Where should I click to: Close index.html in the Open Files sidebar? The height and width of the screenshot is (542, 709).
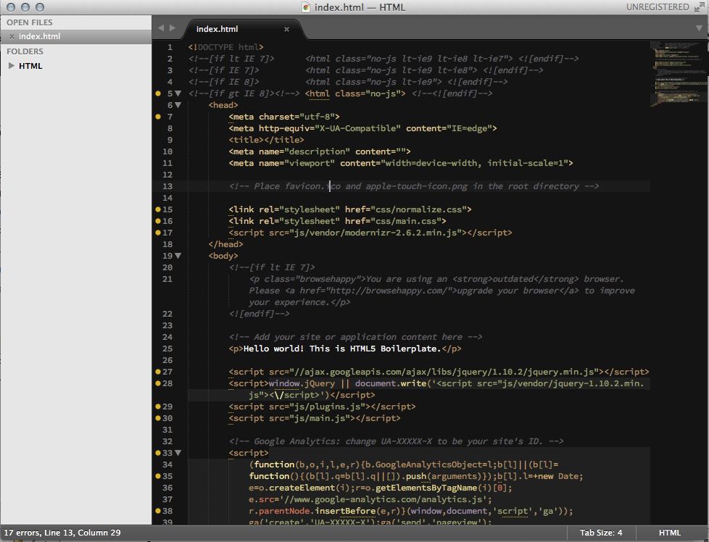tap(12, 37)
